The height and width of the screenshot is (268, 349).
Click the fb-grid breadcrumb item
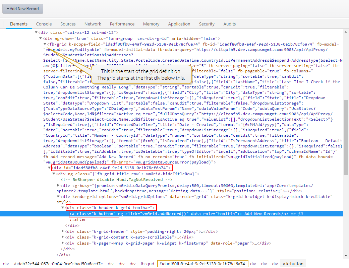pyautogui.click(x=147, y=264)
